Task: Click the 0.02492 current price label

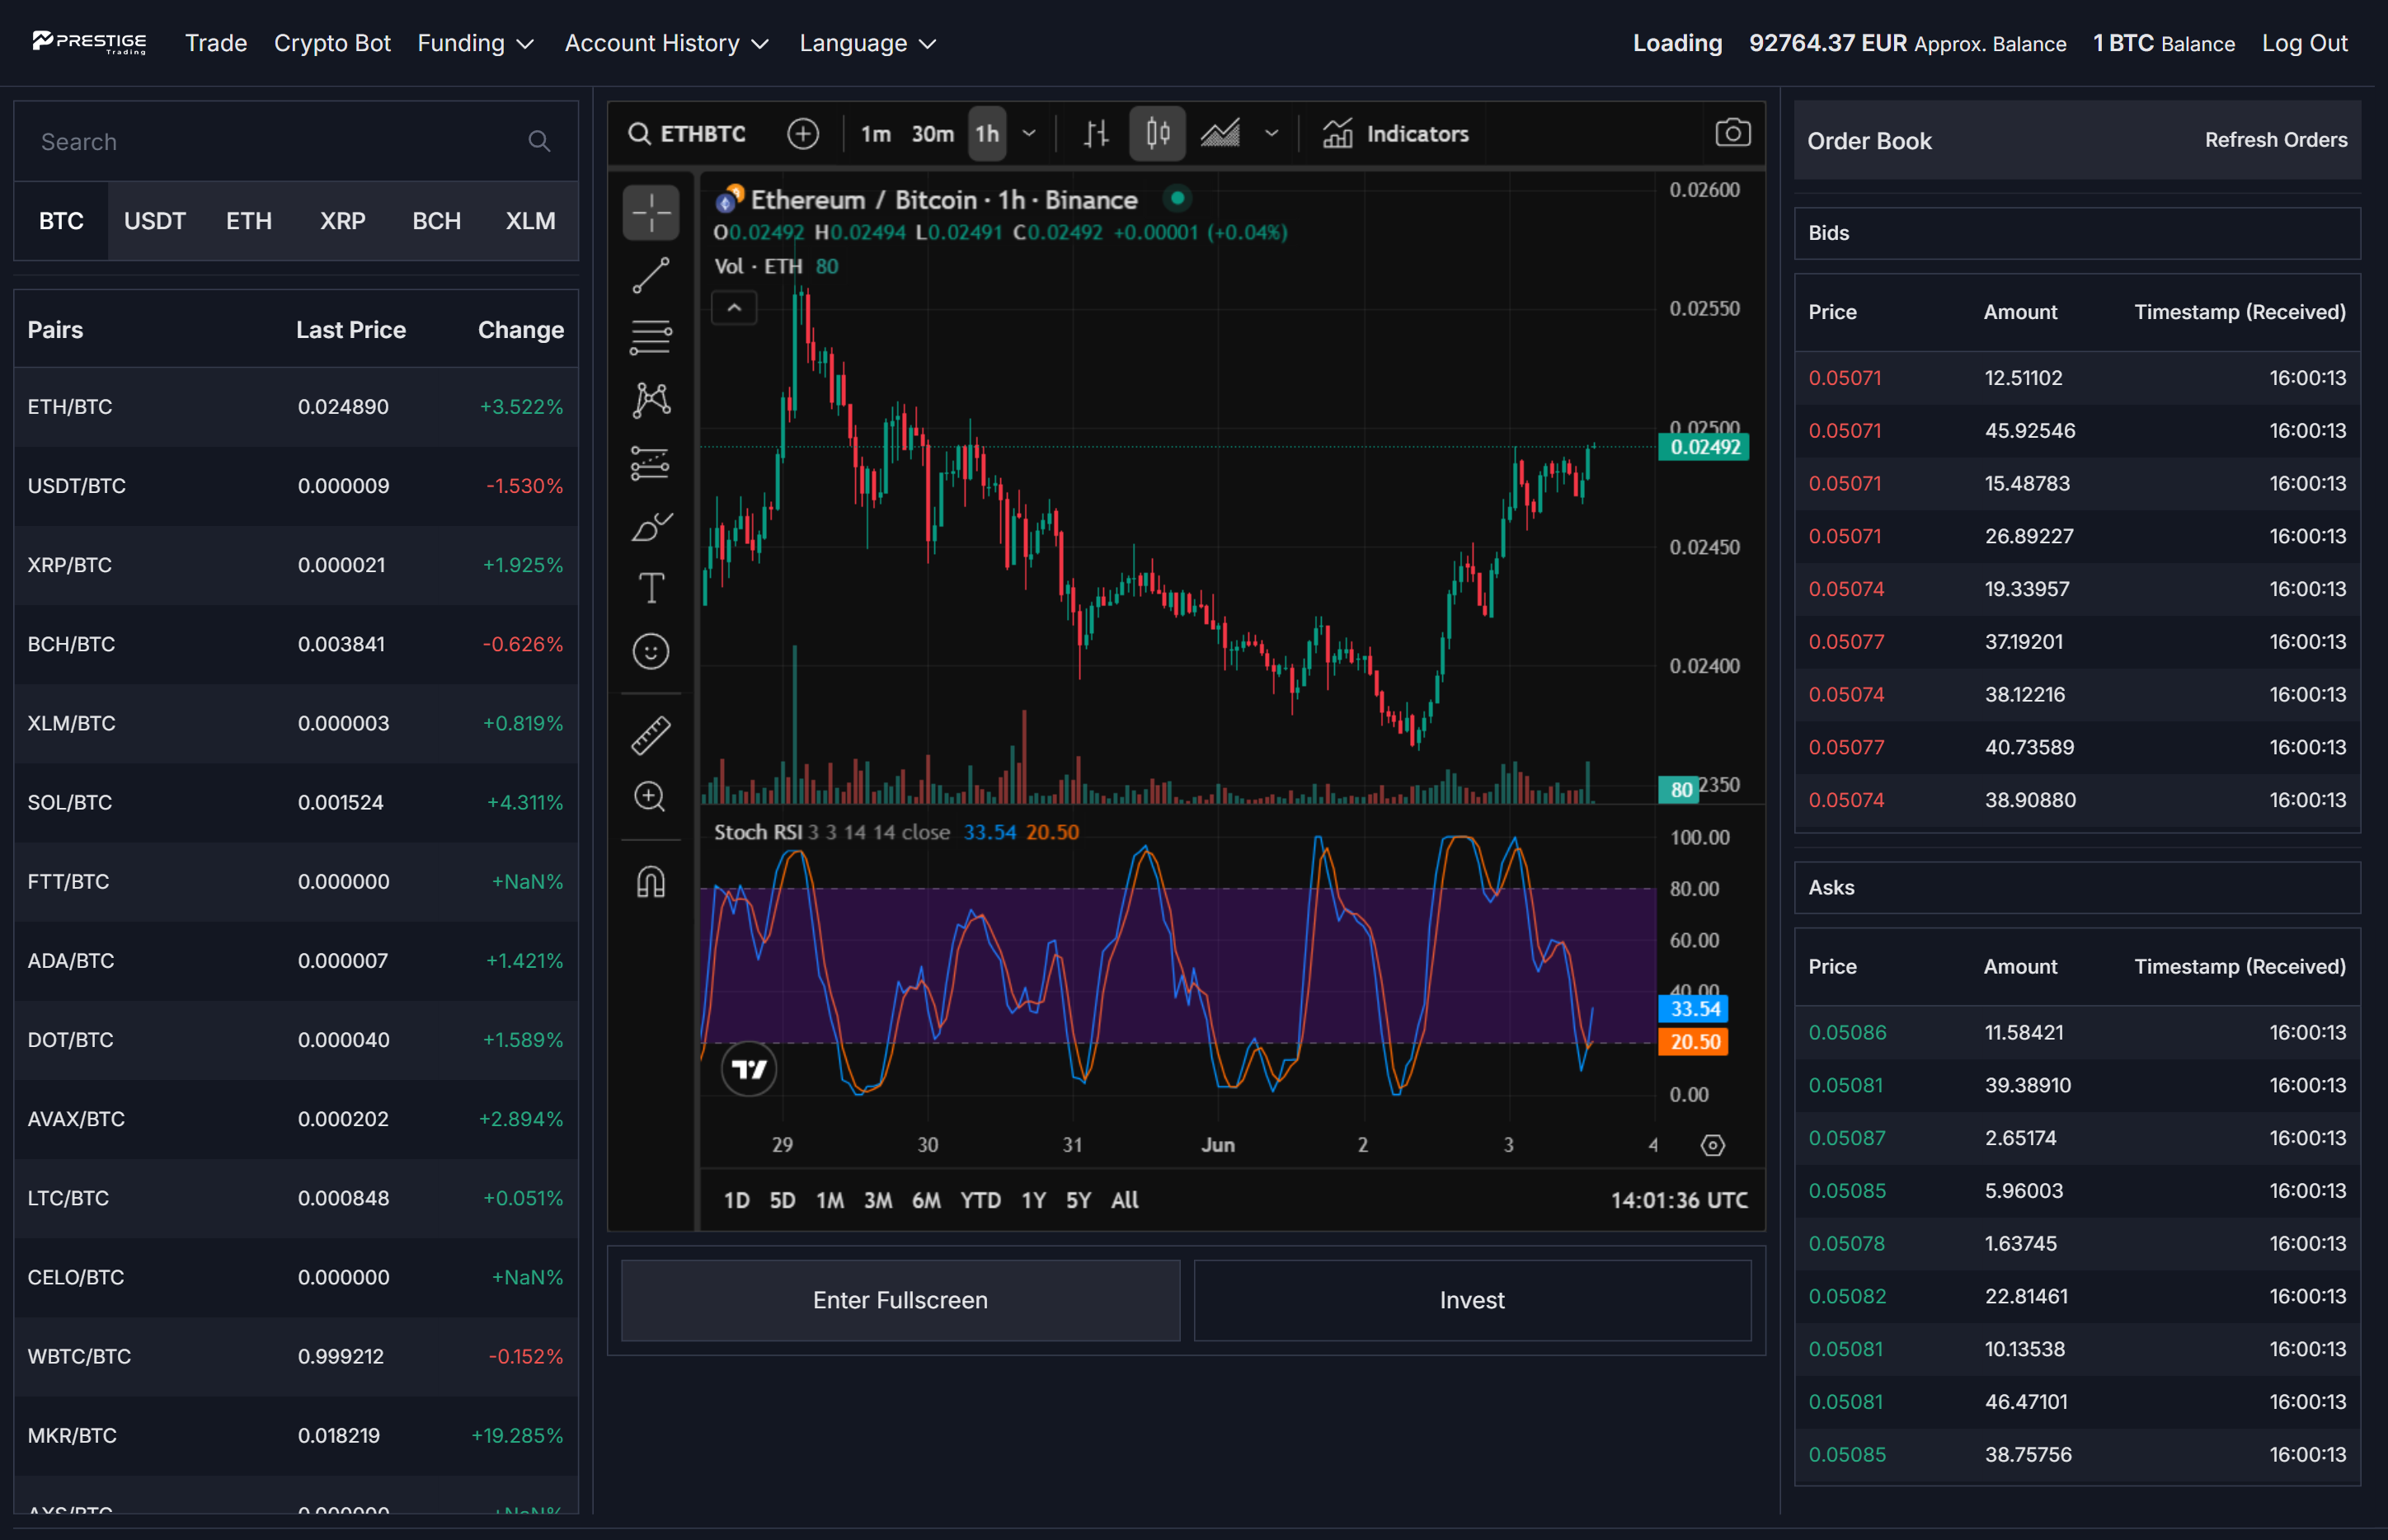Action: tap(1704, 447)
